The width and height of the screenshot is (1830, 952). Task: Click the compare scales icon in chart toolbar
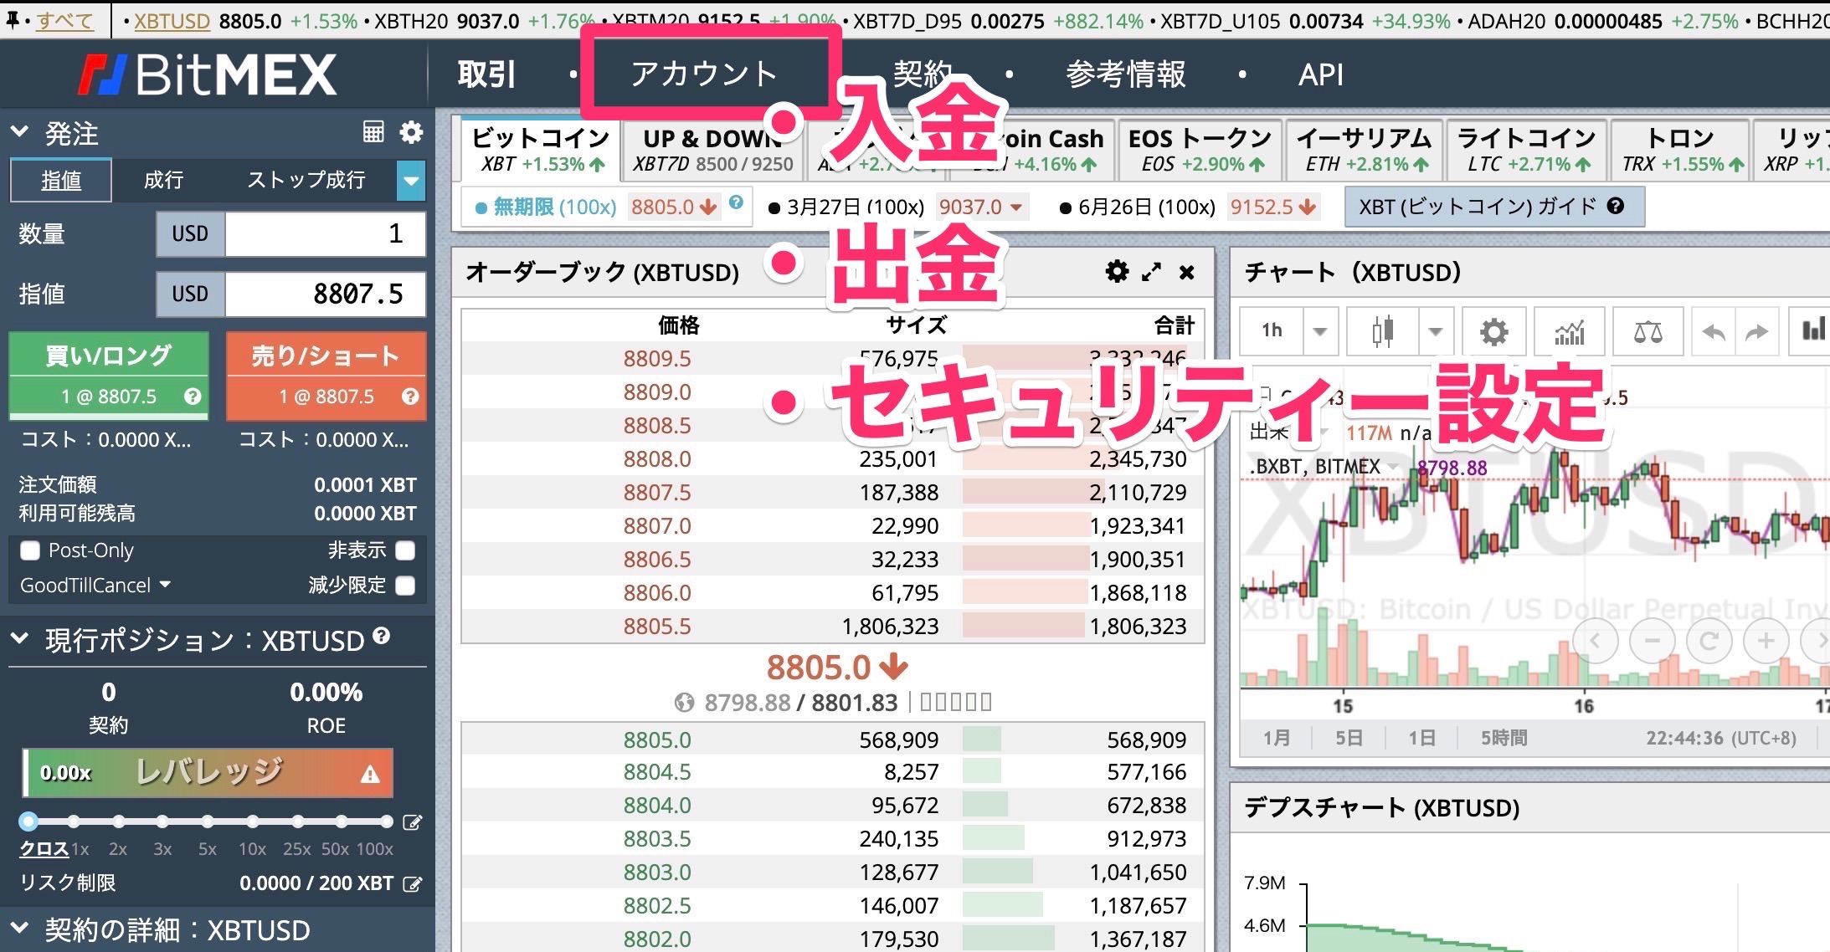pyautogui.click(x=1648, y=331)
